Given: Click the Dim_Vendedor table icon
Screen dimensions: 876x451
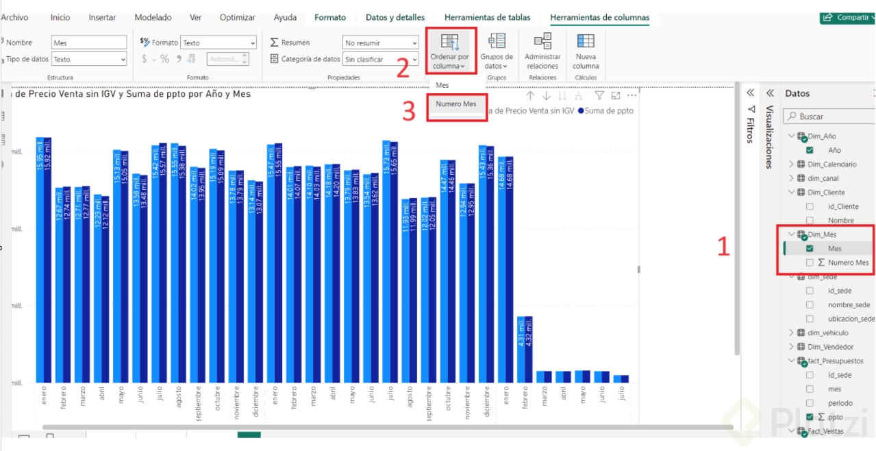Looking at the screenshot, I should tap(801, 347).
